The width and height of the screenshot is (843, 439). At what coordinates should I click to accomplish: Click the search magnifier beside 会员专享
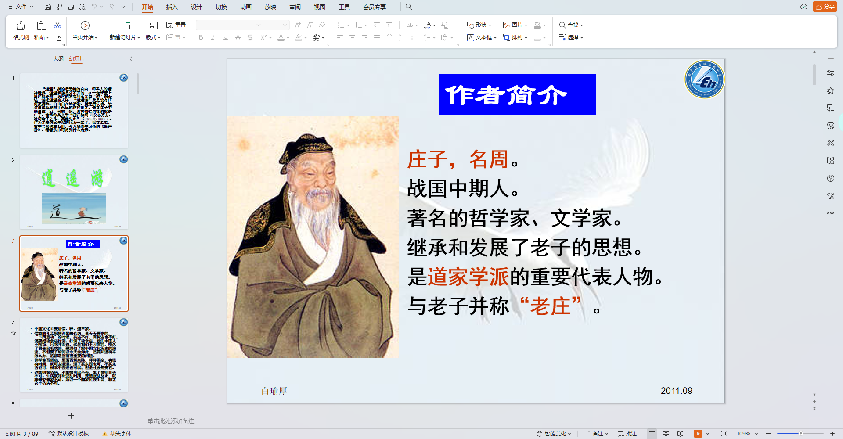pos(409,7)
